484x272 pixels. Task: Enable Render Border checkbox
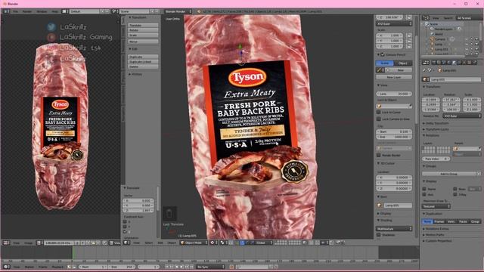(379, 156)
